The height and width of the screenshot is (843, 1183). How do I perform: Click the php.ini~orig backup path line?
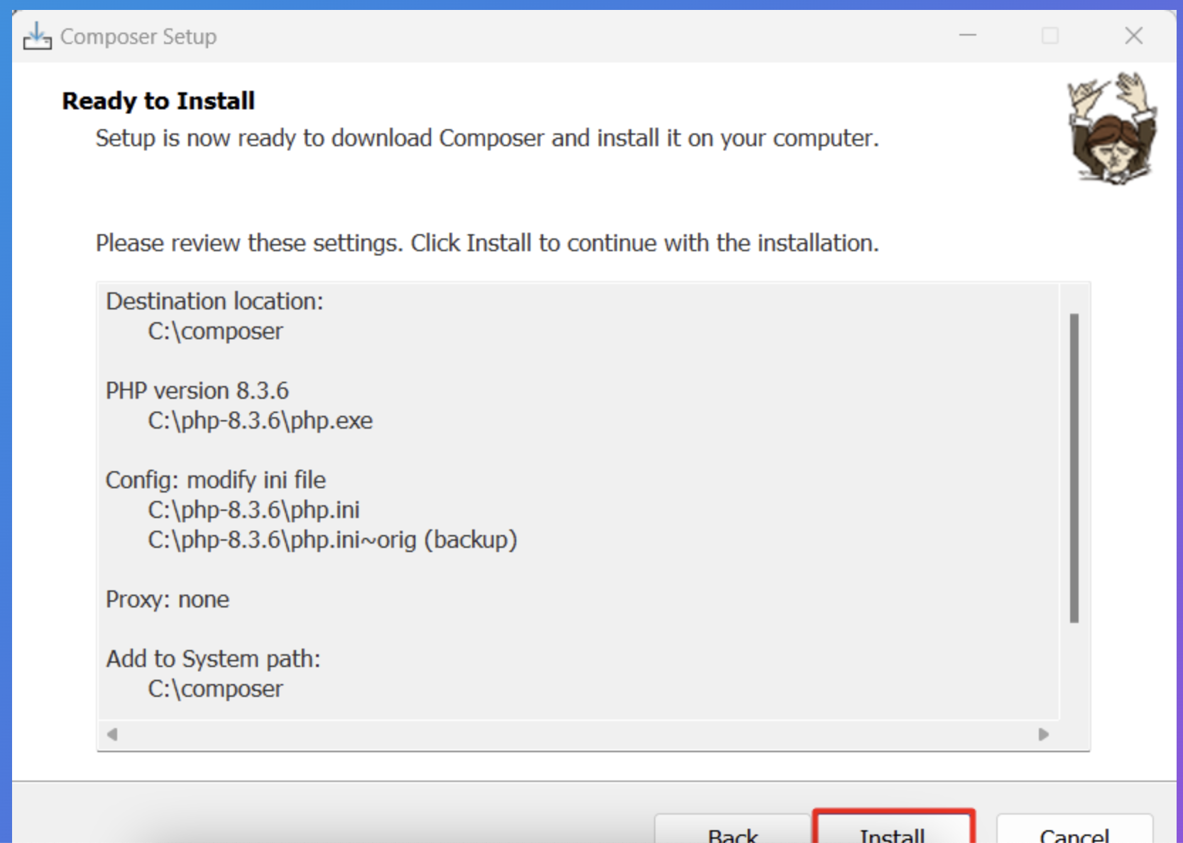coord(332,540)
